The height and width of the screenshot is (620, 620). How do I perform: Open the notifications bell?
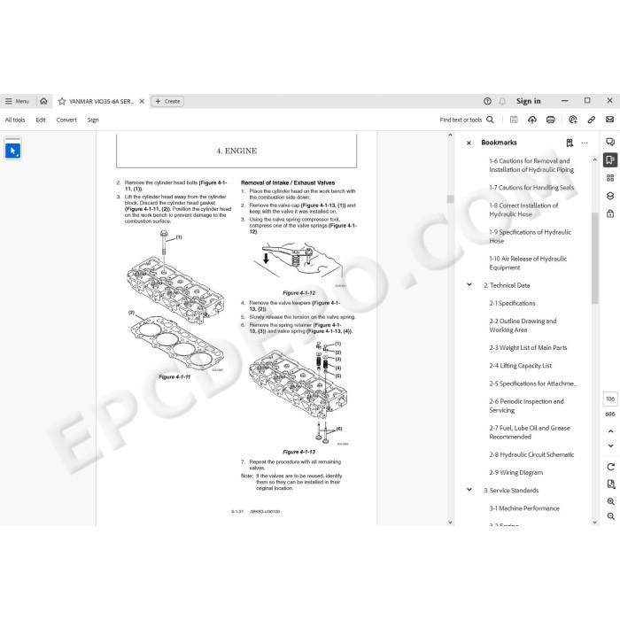(502, 101)
